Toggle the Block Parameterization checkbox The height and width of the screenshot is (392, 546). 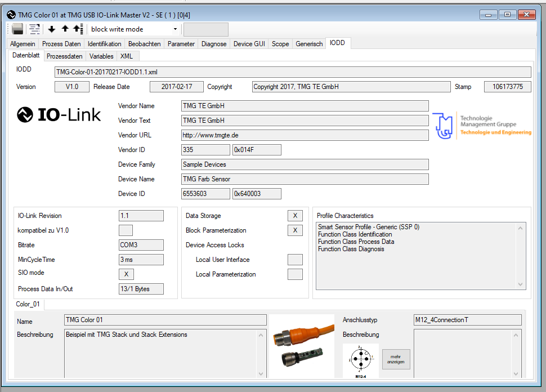pos(295,230)
